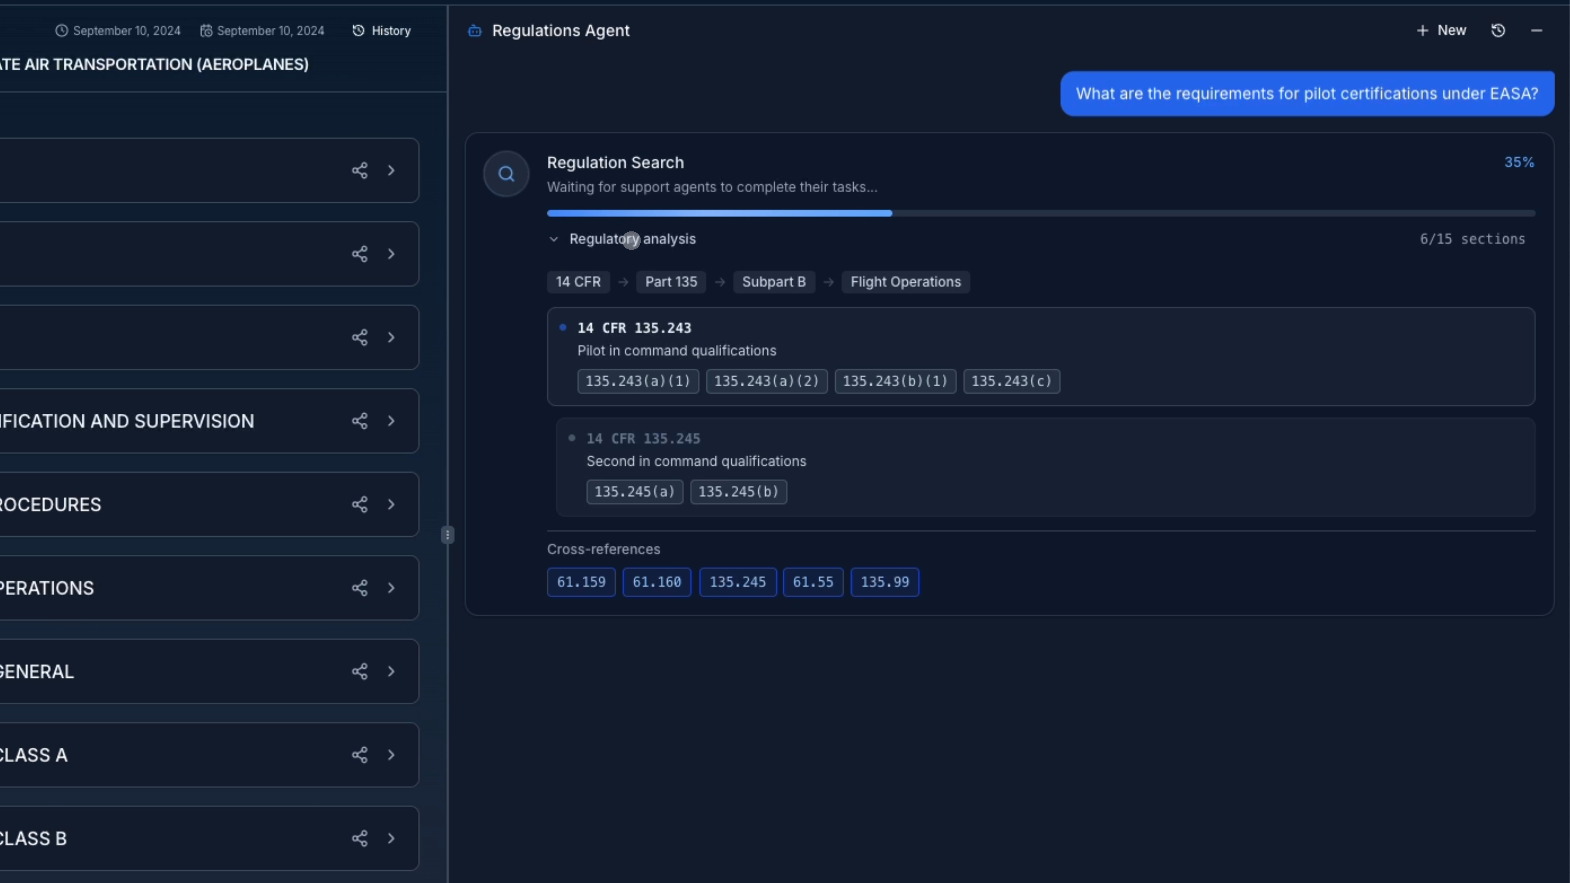Open chat history clock icon in agent header
The image size is (1570, 883).
pos(1498,31)
